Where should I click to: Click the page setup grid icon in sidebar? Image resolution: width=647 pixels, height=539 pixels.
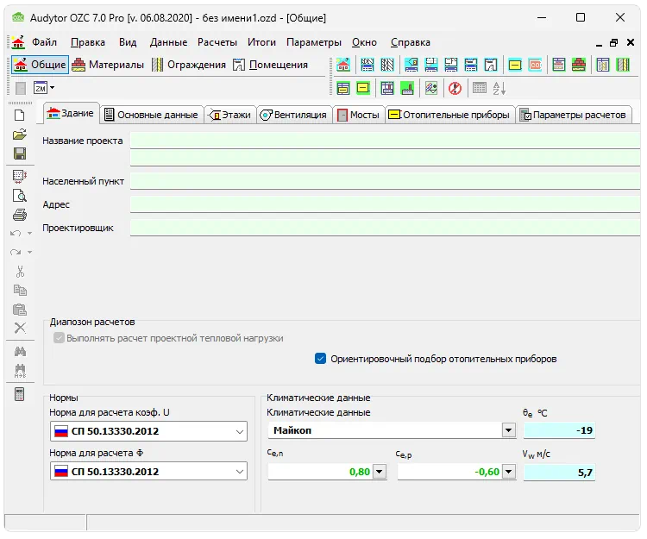pyautogui.click(x=19, y=177)
